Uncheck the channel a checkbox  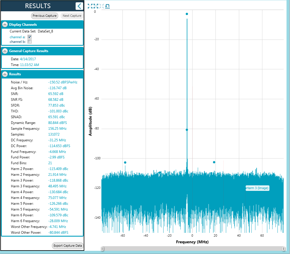point(30,37)
